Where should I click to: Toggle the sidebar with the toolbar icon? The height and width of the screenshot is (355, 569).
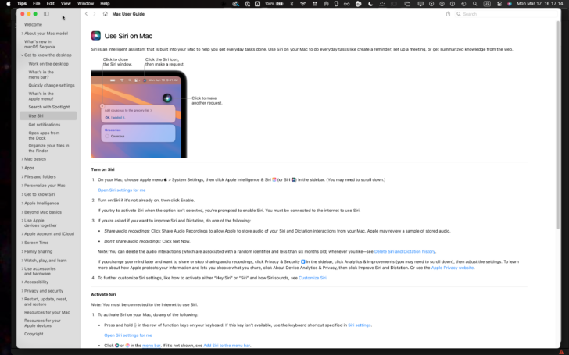coord(46,14)
